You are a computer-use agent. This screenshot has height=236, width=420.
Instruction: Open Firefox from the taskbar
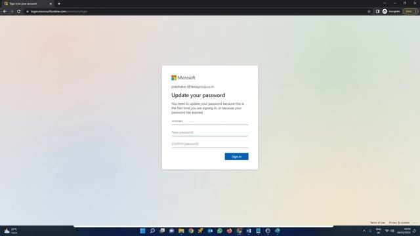click(x=229, y=231)
